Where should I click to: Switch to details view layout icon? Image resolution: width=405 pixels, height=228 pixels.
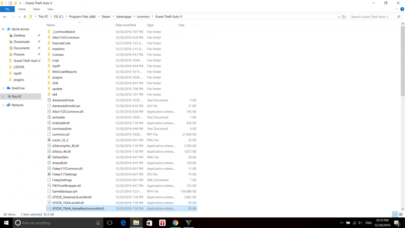395,214
